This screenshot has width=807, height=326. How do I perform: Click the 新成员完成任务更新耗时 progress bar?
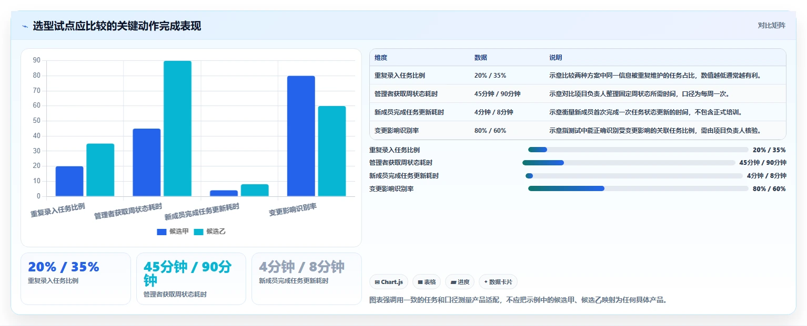coord(634,176)
